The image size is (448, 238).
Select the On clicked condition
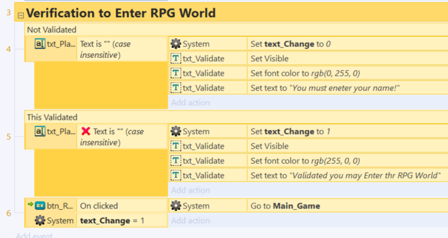[122, 206]
